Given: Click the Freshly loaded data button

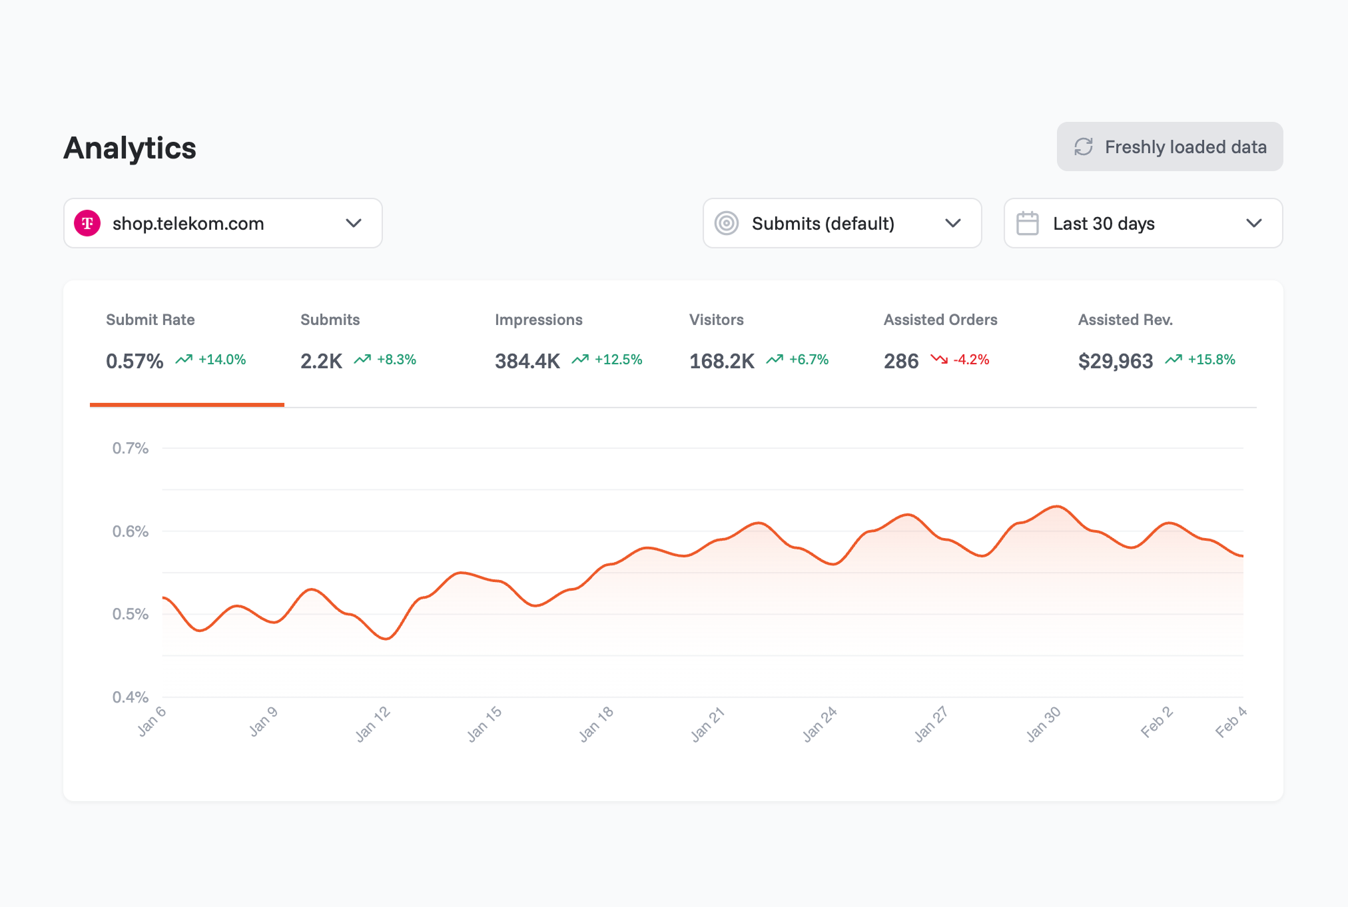Looking at the screenshot, I should tap(1169, 147).
